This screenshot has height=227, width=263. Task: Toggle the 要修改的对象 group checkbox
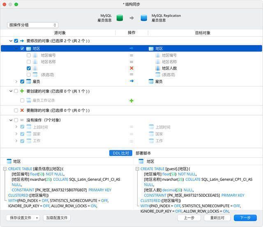coord(16,41)
